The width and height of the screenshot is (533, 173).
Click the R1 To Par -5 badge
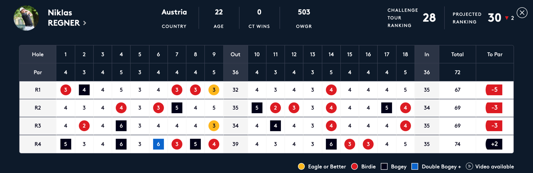click(x=494, y=90)
